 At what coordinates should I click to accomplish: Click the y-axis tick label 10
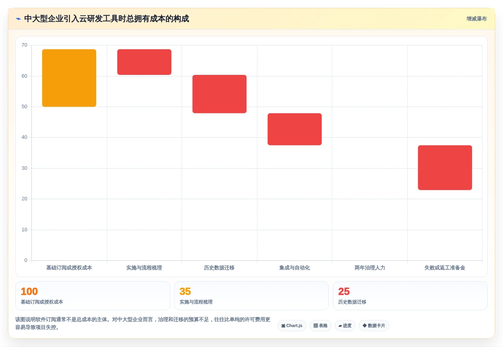point(24,230)
